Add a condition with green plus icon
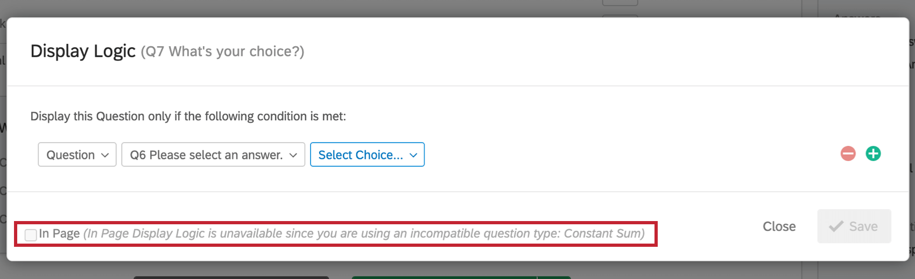The width and height of the screenshot is (915, 279). pos(873,154)
